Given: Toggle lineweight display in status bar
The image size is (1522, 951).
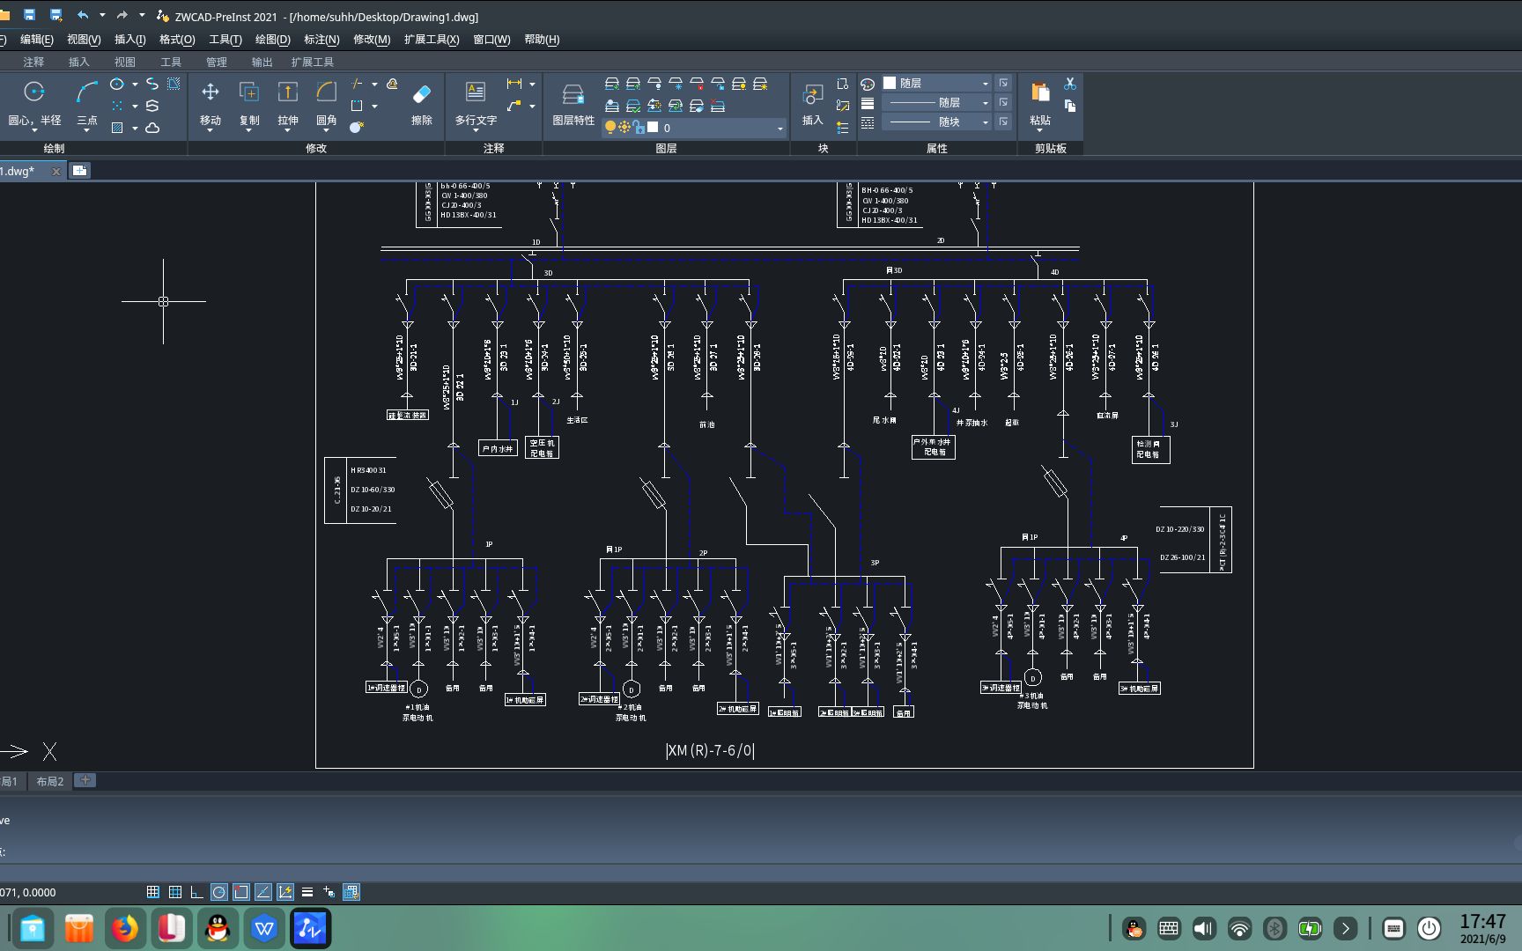Looking at the screenshot, I should 307,892.
